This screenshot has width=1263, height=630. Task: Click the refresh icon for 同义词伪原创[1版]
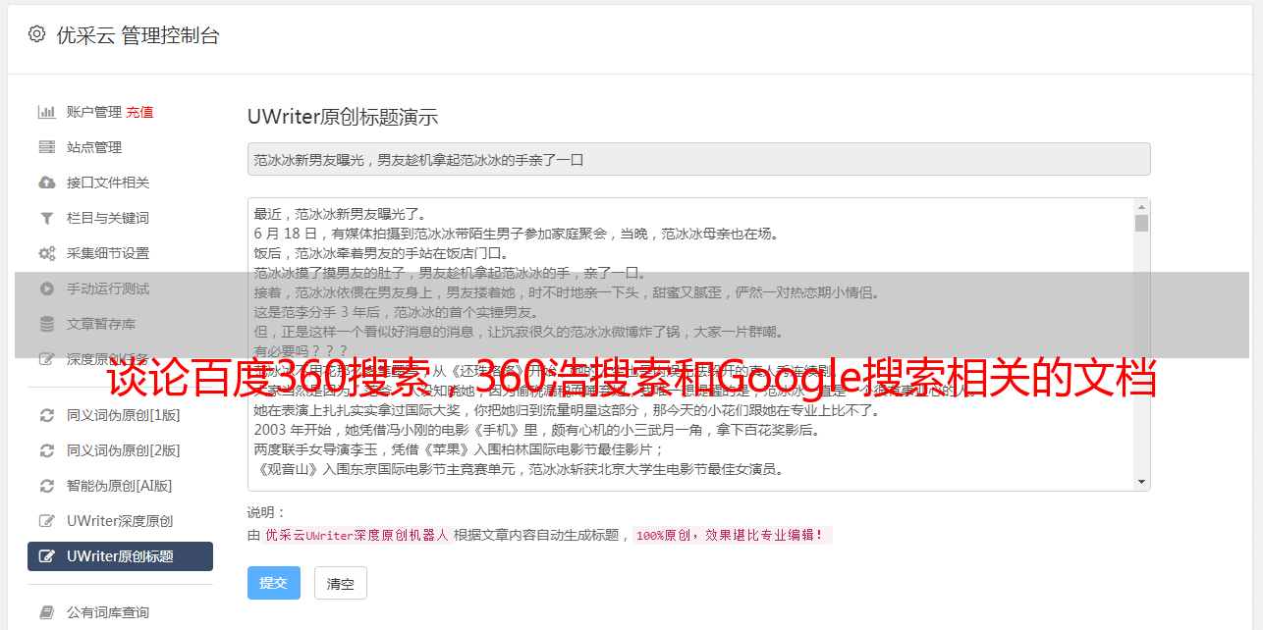[46, 415]
